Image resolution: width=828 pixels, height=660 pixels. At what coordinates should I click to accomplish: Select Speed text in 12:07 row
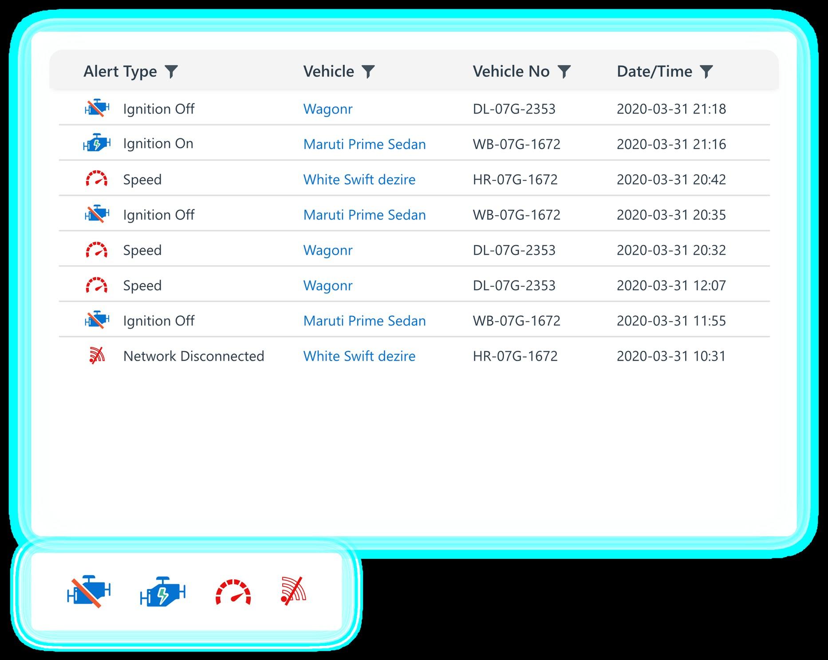click(142, 286)
